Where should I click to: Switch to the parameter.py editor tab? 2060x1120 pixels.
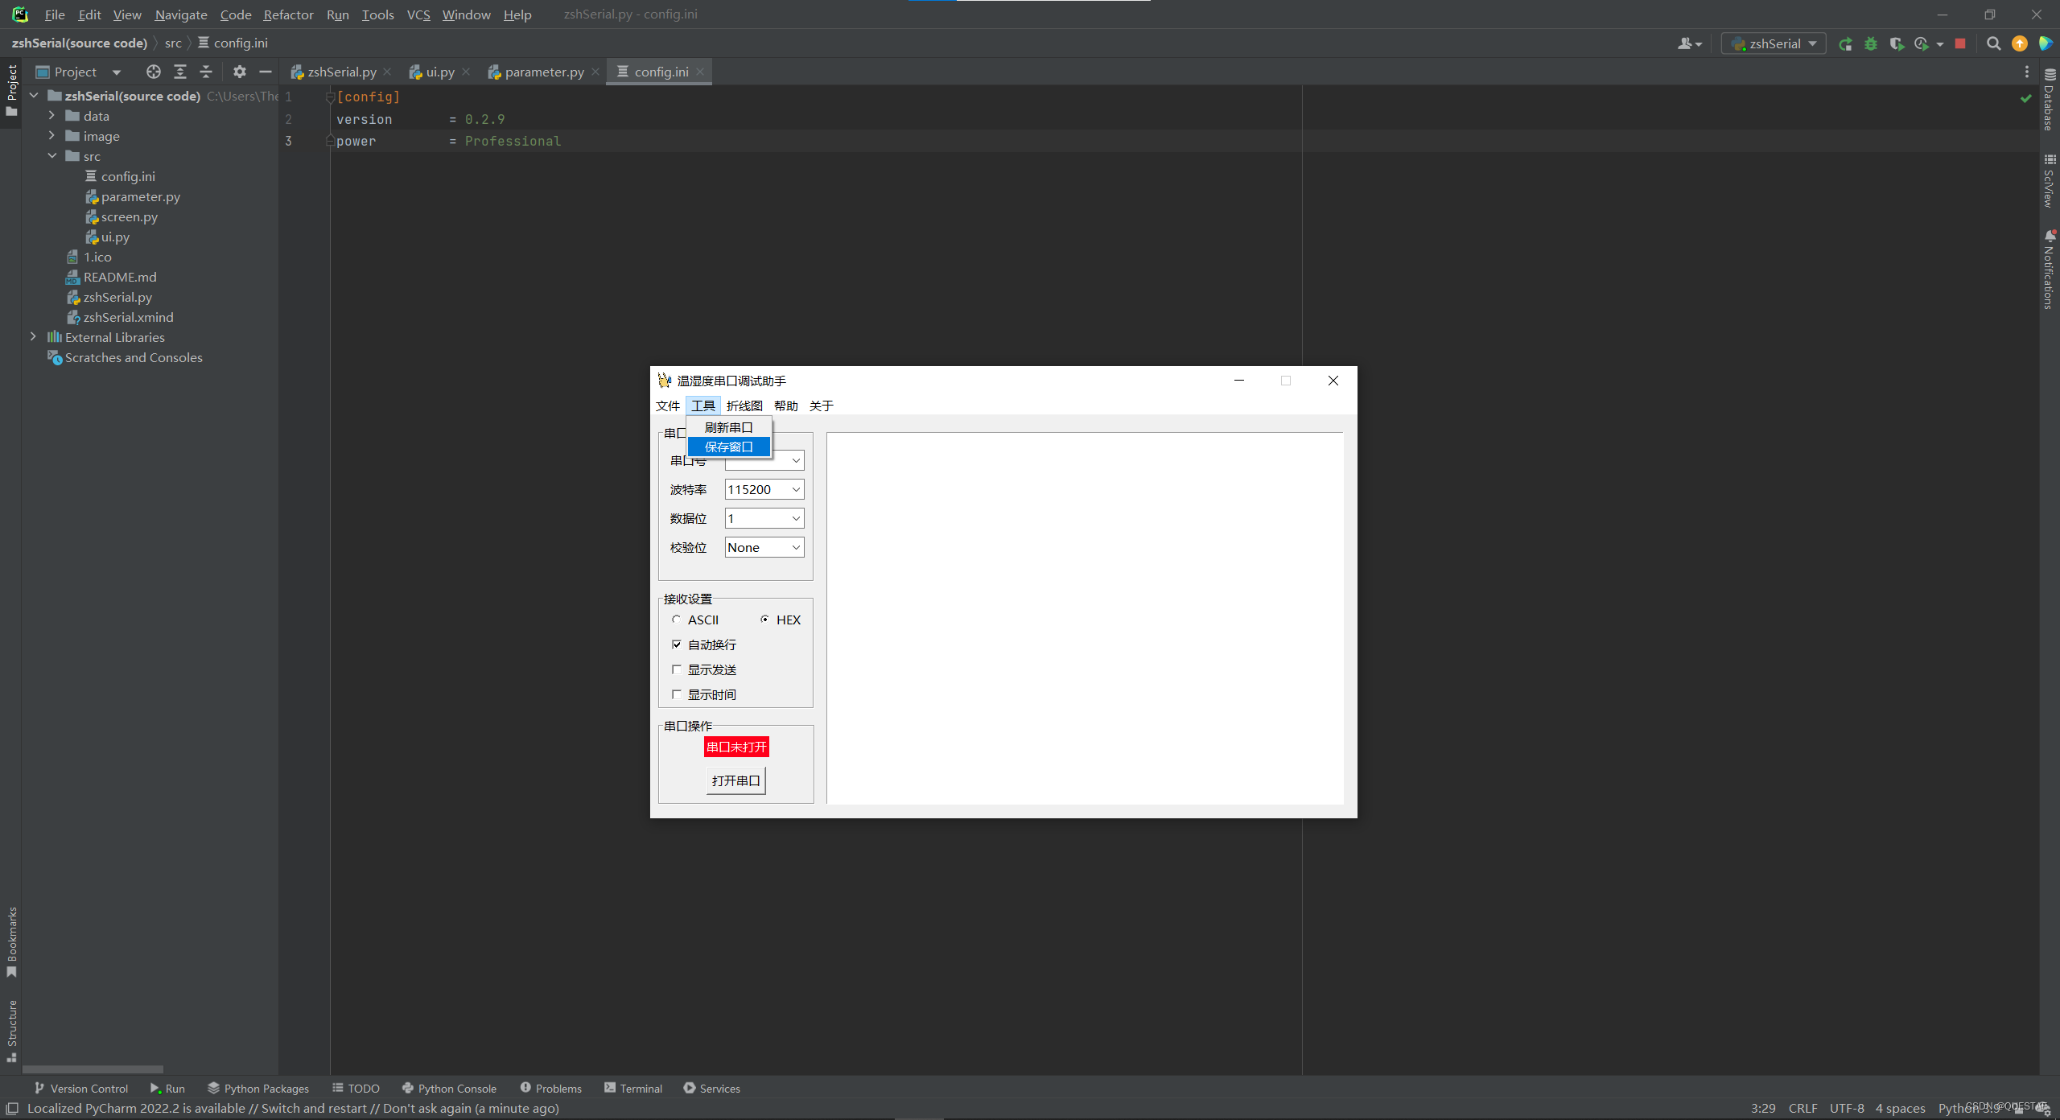click(x=543, y=72)
